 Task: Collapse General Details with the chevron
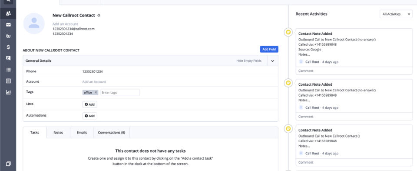tap(273, 61)
